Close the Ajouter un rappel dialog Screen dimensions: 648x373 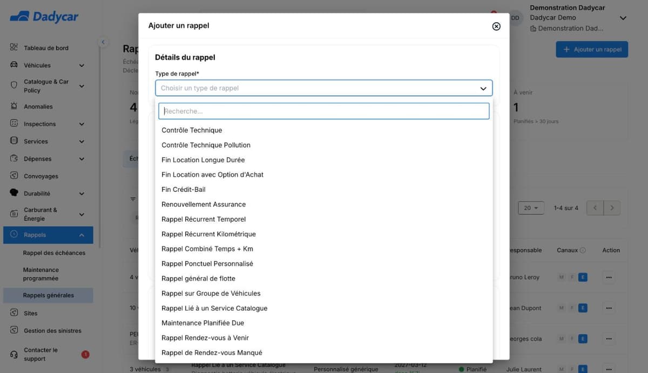pyautogui.click(x=496, y=26)
